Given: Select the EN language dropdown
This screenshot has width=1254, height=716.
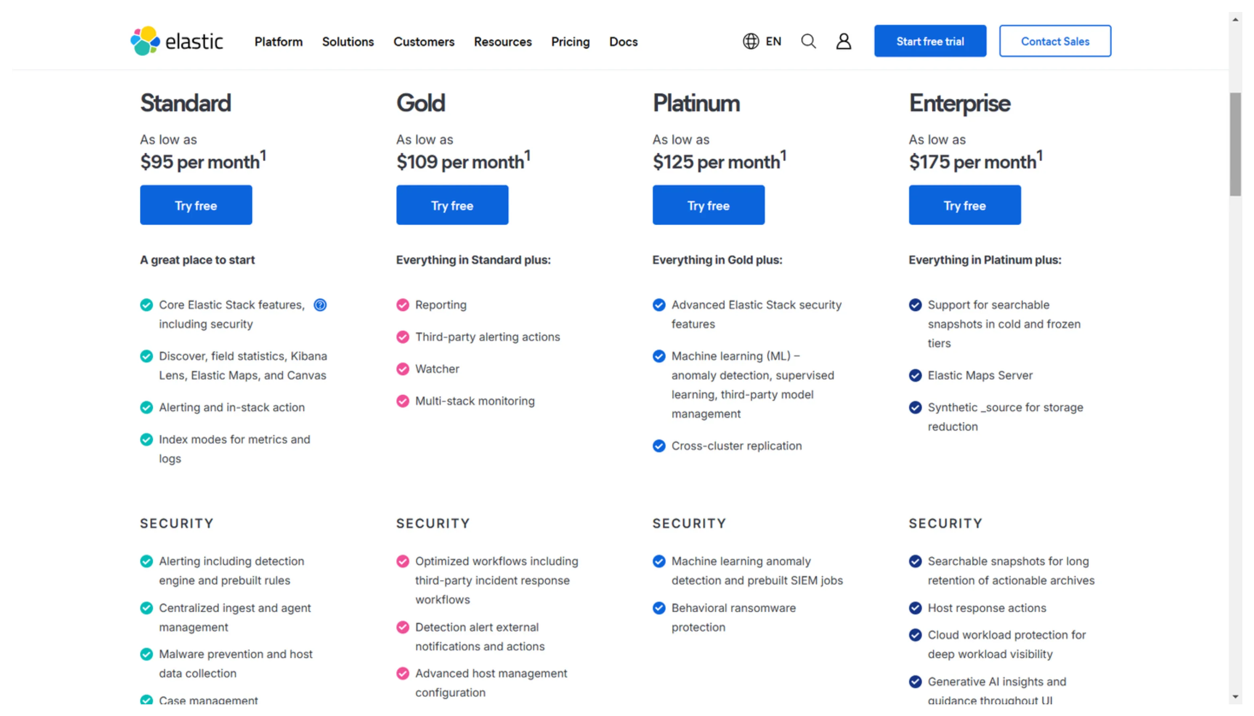Looking at the screenshot, I should point(773,41).
